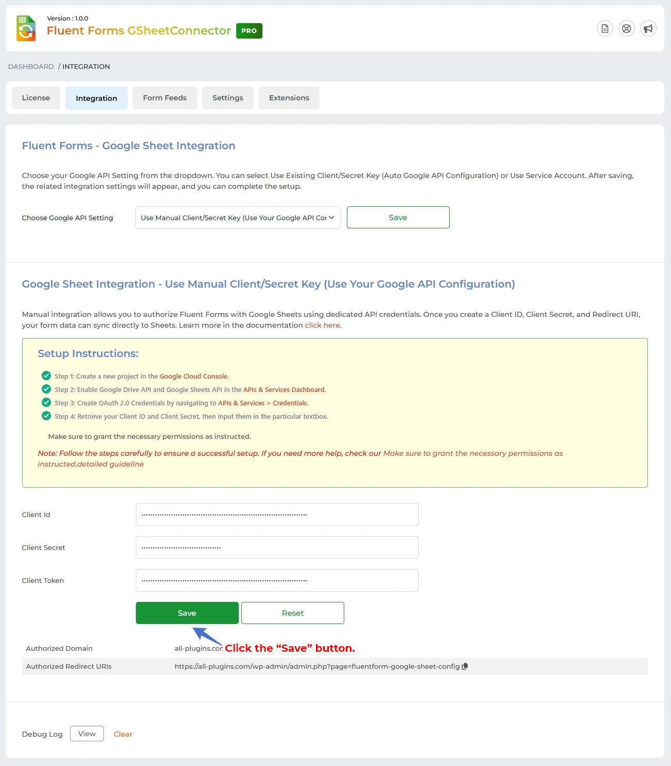Click the Step 1 green checkmark icon

pos(46,376)
